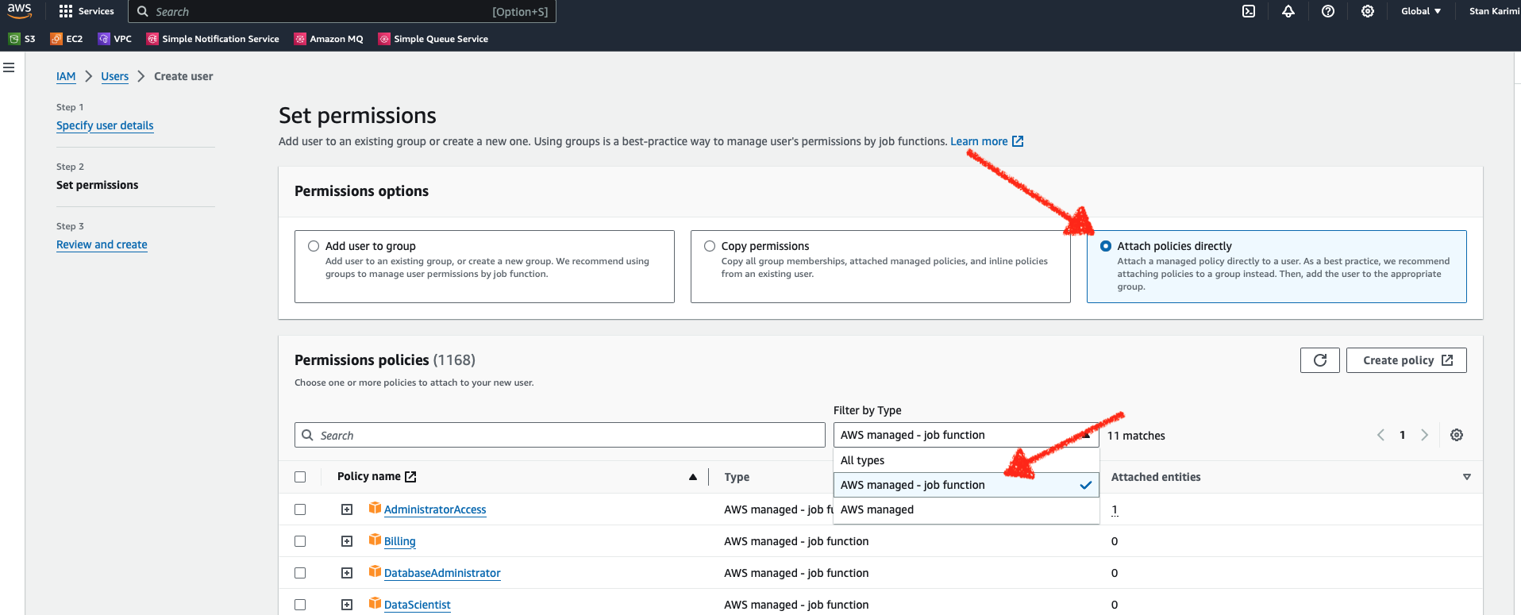Open the S3 shortcut in favorites bar
This screenshot has width=1521, height=615.
[x=22, y=39]
